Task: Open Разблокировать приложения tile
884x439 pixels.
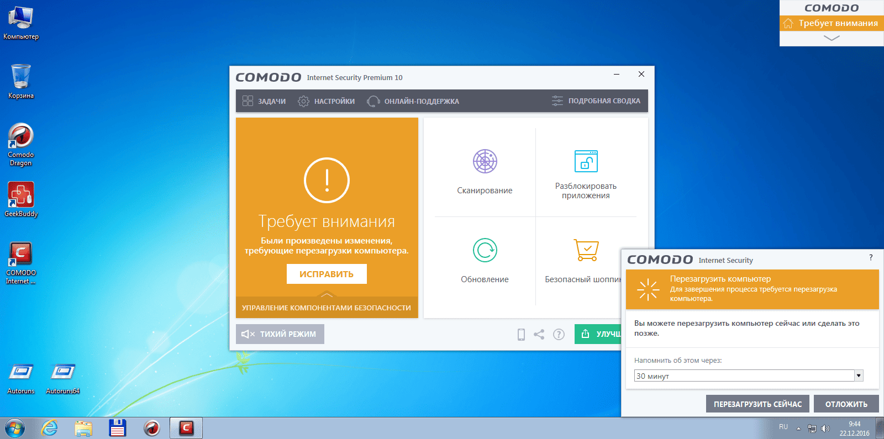Action: [x=586, y=174]
